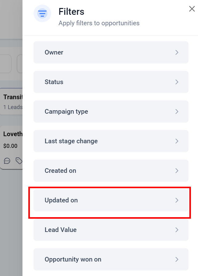Select the Transit stage column header
Screen dimensions: 198x276
pyautogui.click(x=12, y=97)
